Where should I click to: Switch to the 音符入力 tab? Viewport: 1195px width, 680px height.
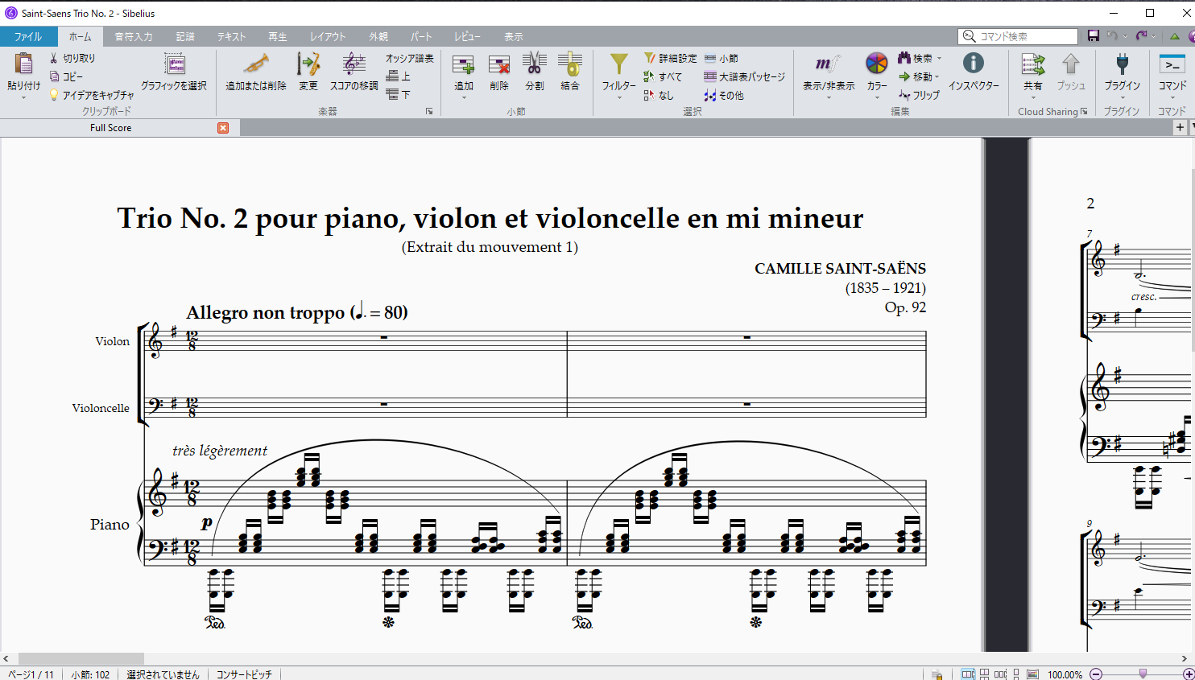click(x=134, y=36)
